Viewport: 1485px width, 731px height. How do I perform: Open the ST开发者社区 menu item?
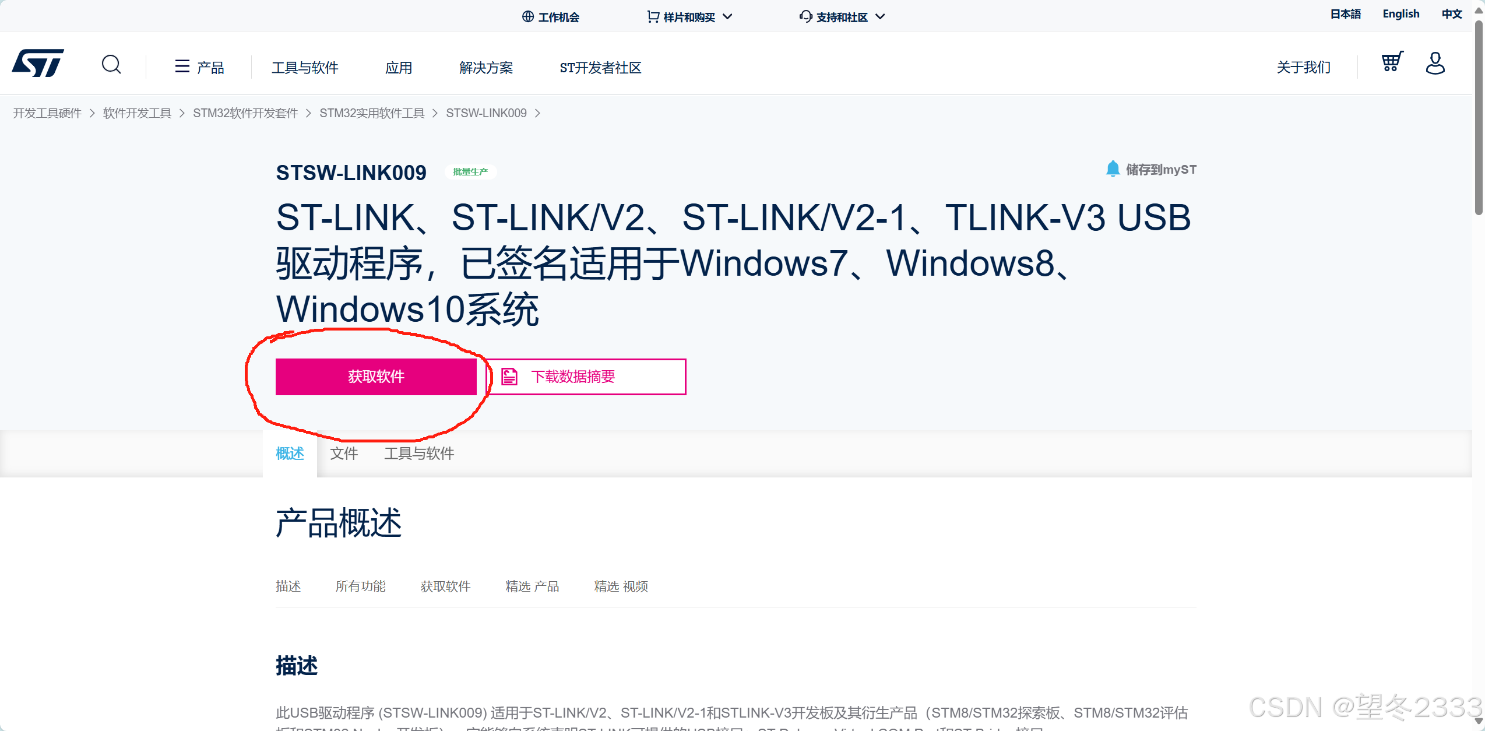click(x=600, y=68)
